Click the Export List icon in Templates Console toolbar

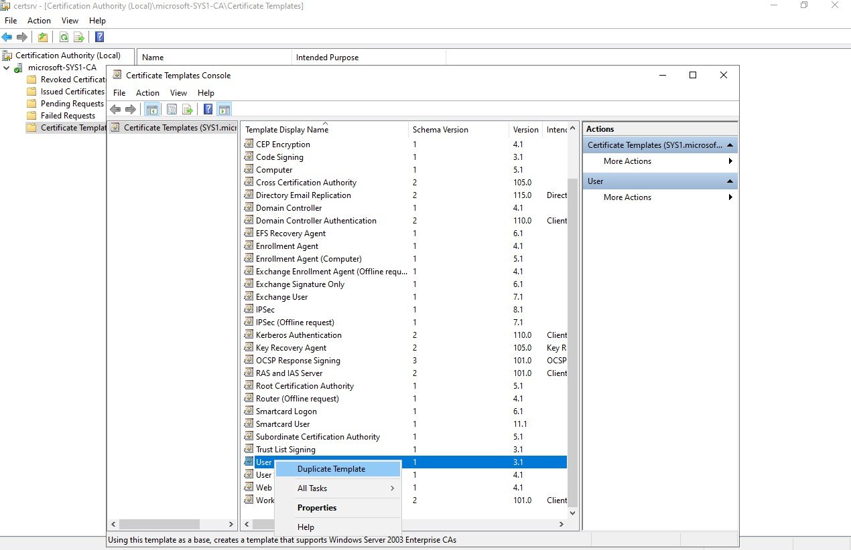tap(188, 110)
